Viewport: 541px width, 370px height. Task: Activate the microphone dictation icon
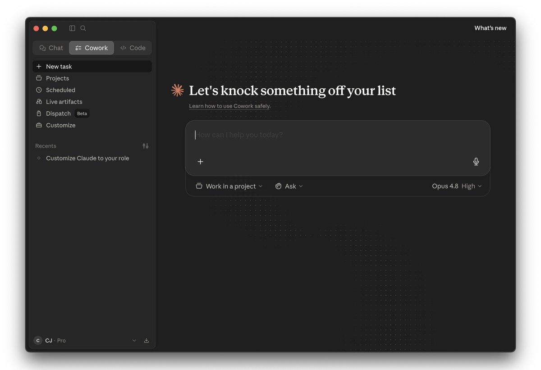point(476,162)
